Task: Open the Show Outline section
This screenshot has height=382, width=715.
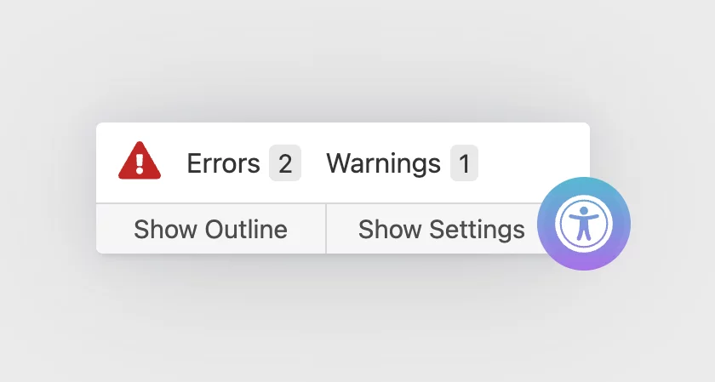Action: pyautogui.click(x=211, y=229)
